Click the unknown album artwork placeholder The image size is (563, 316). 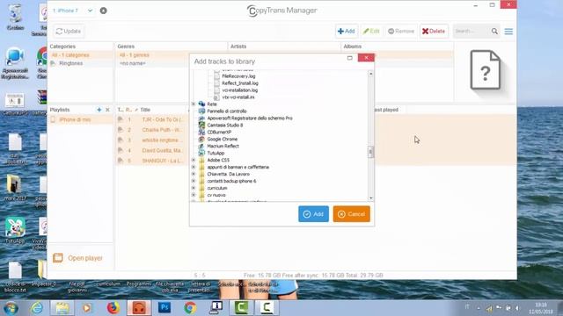[485, 70]
